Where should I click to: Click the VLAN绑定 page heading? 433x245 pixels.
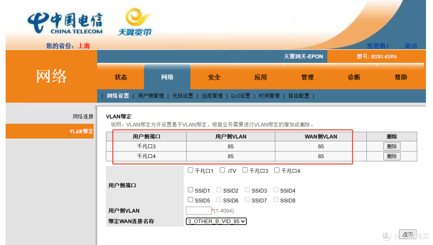[119, 116]
